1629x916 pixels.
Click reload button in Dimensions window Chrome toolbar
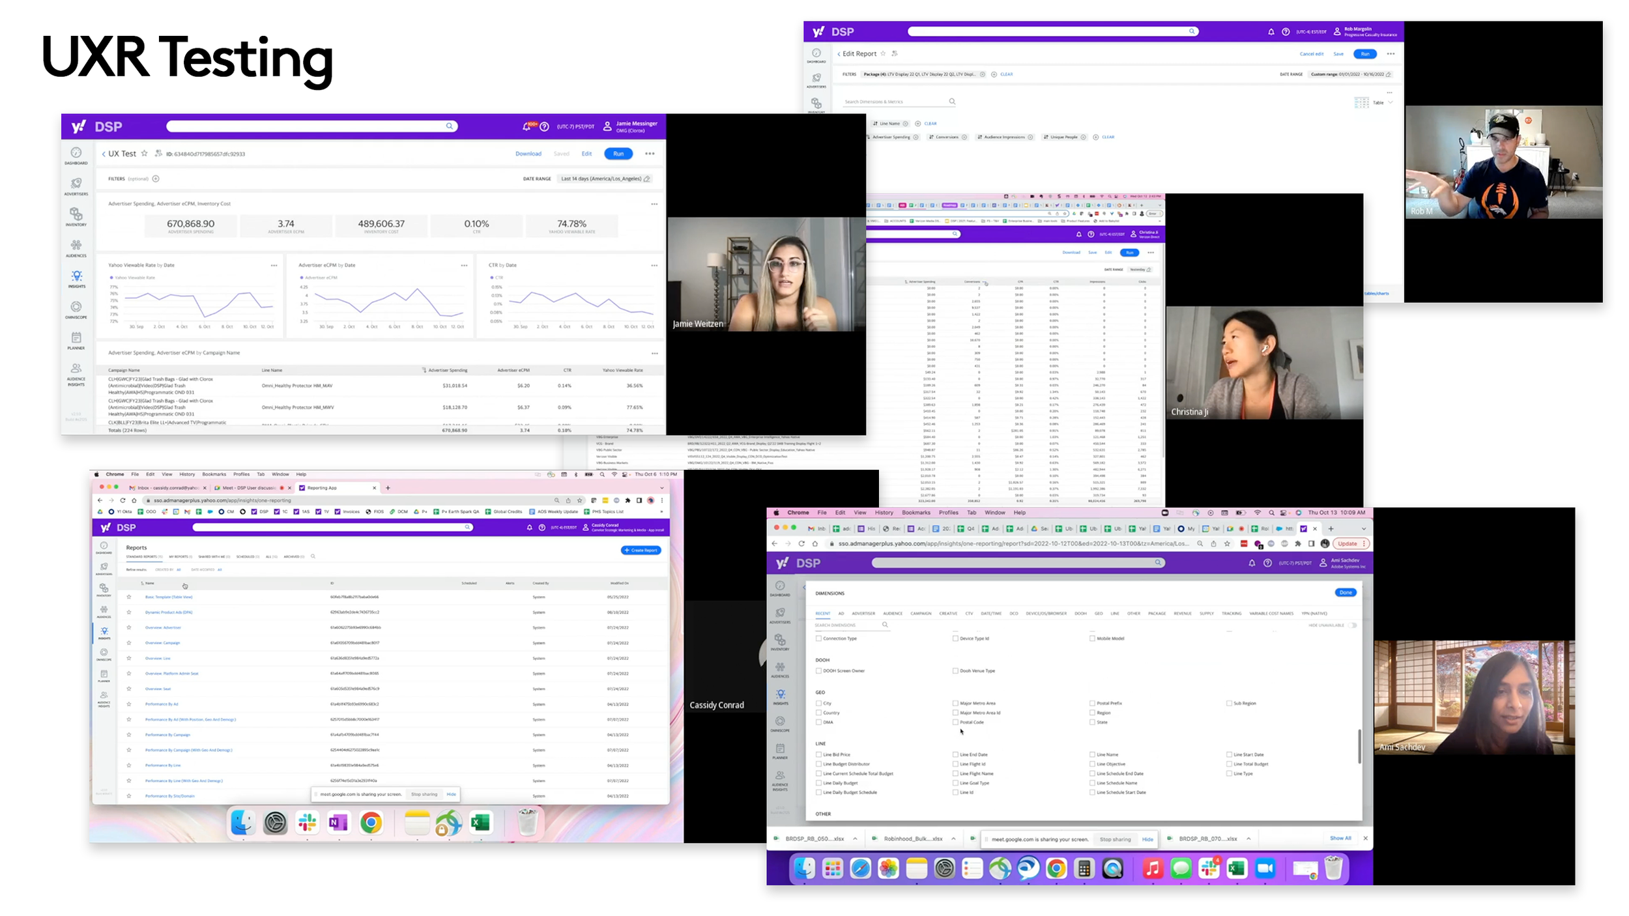(801, 543)
